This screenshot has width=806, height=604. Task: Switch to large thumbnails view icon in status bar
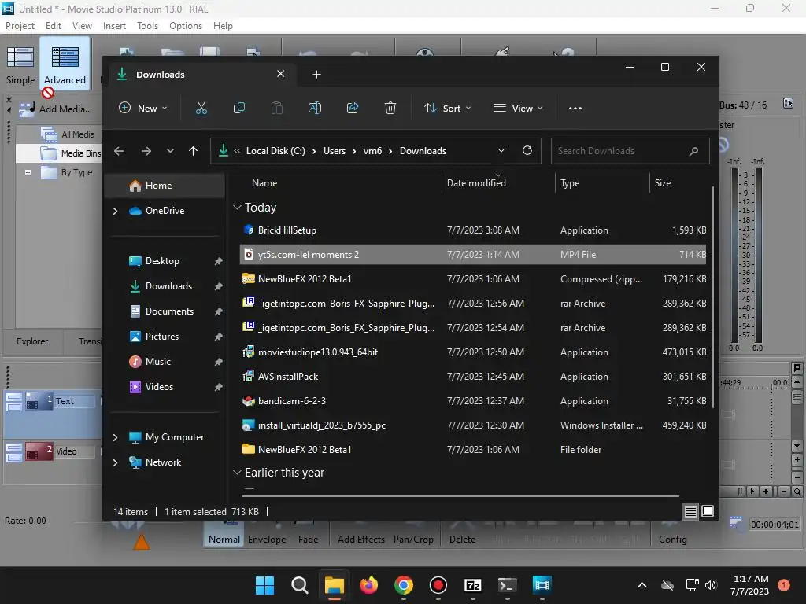click(708, 511)
